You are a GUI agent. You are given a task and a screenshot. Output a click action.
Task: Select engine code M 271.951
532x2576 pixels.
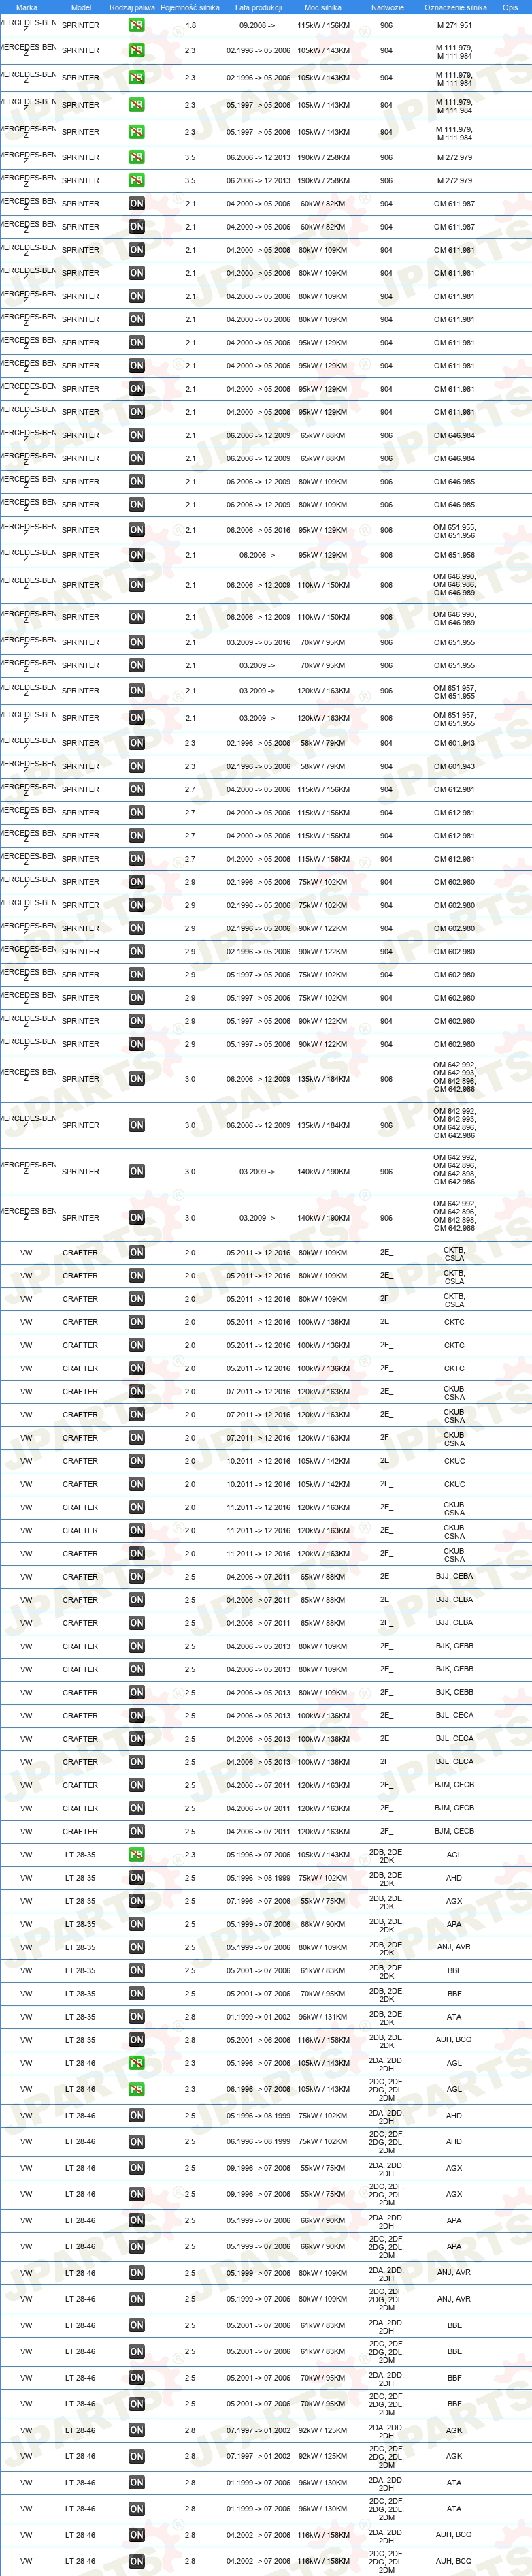[x=454, y=26]
